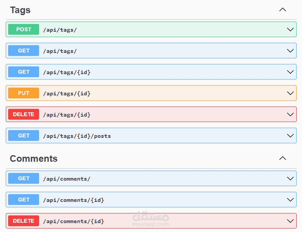Click GET badge for /api/tags/{id}/posts

[x=24, y=135]
